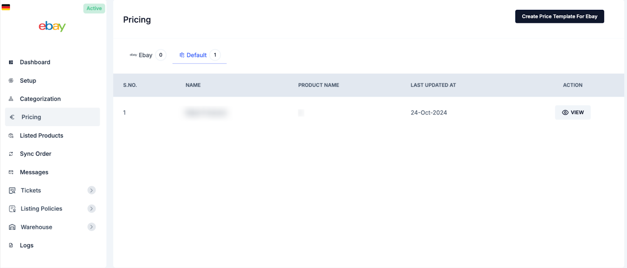Click the VIEW button for row 1
The width and height of the screenshot is (627, 268).
573,112
